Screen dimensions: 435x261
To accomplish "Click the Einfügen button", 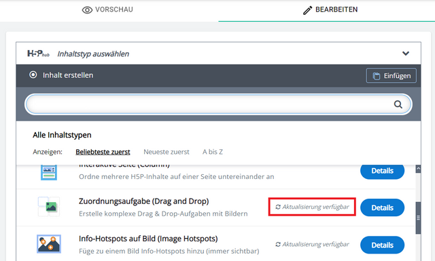I will 391,75.
